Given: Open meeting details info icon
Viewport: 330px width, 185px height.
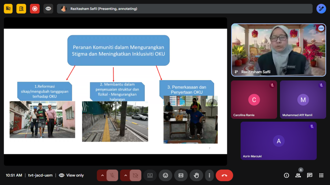Looking at the screenshot, I should coord(286,175).
